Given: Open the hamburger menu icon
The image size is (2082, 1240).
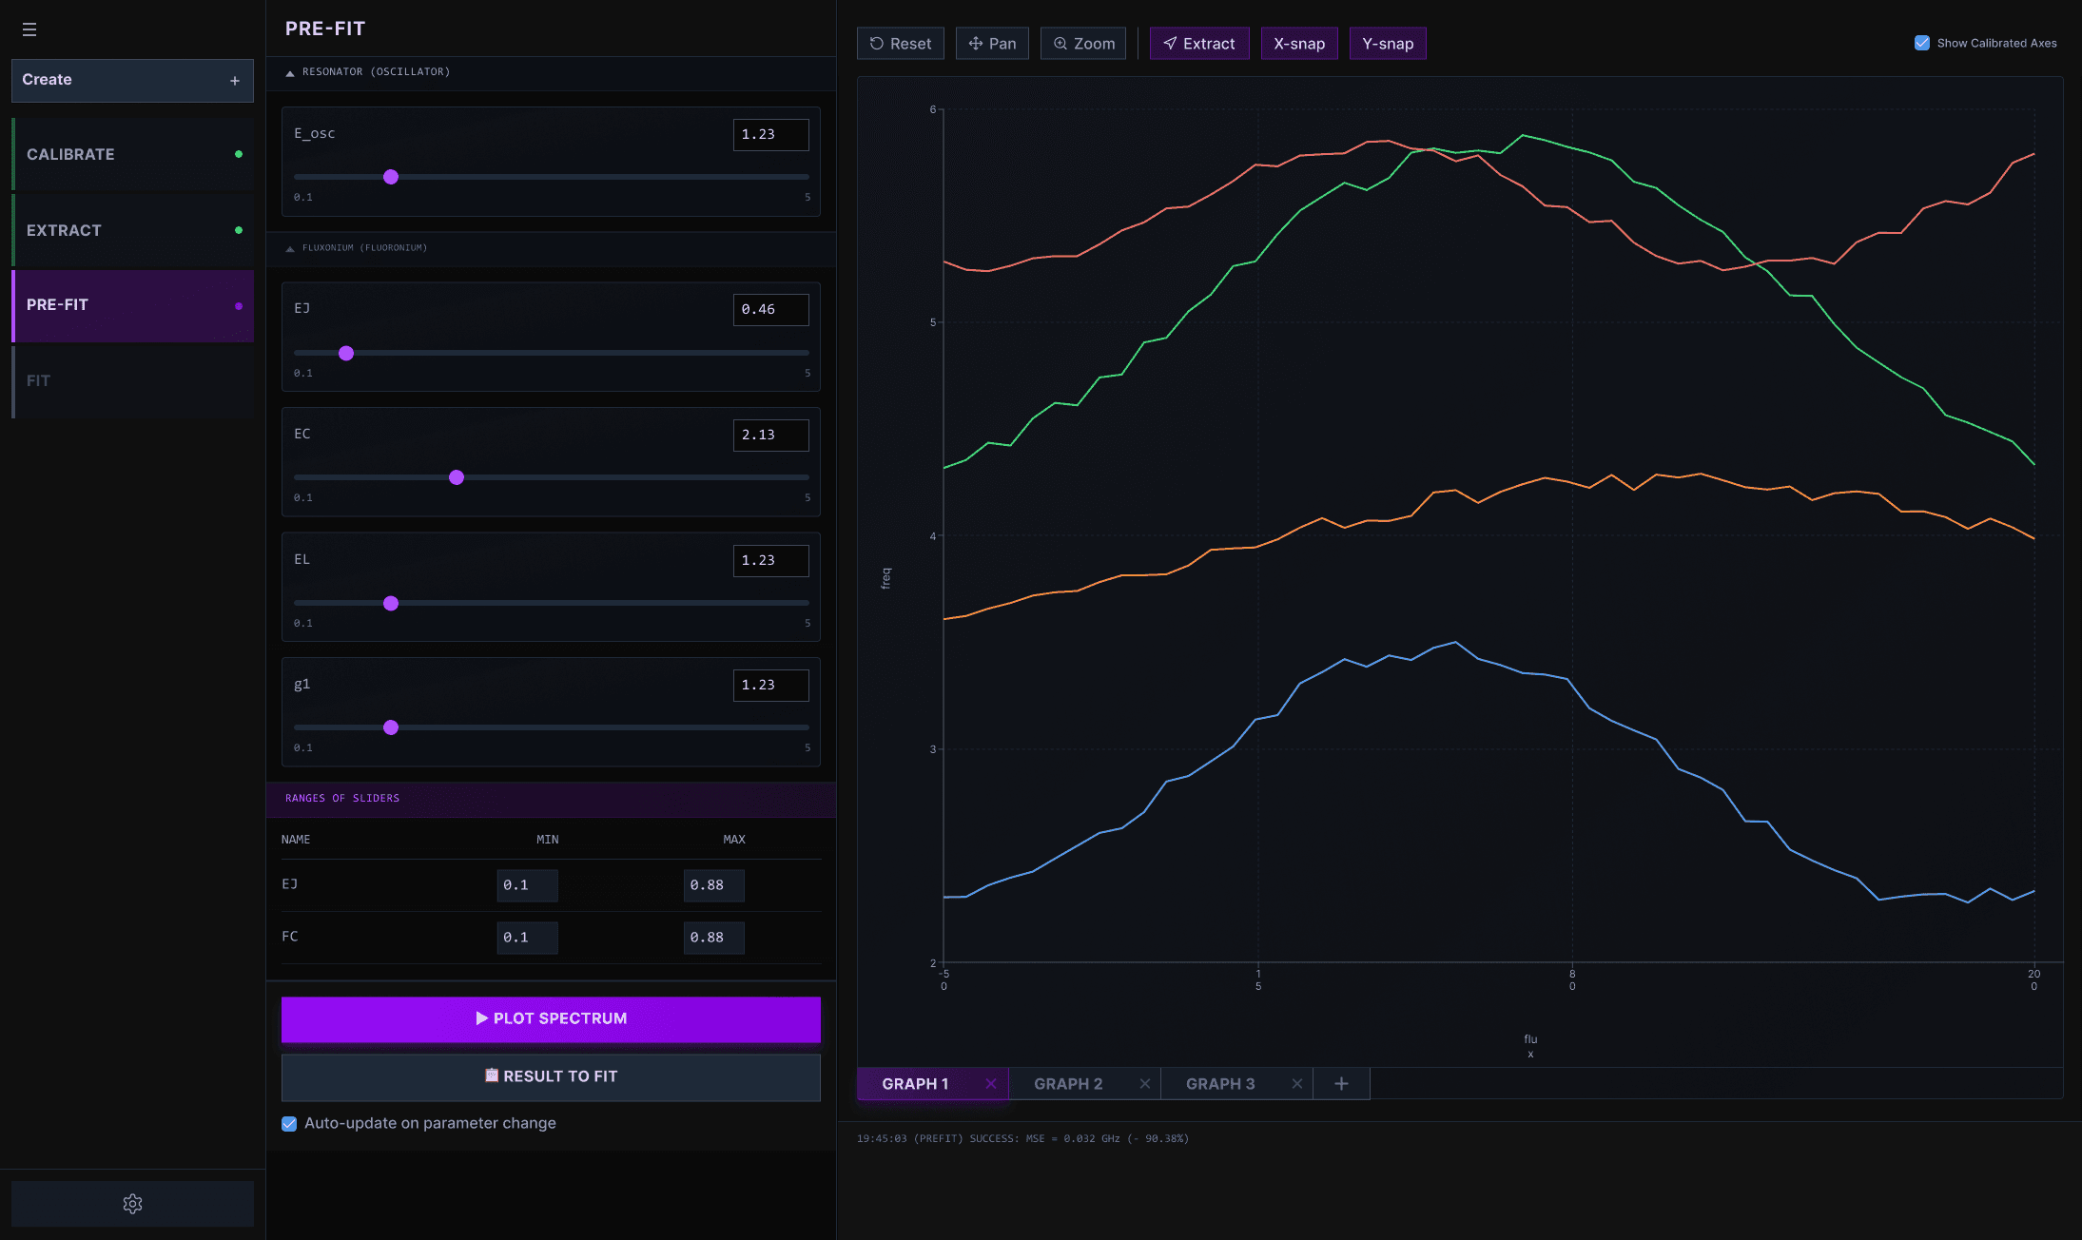Looking at the screenshot, I should coord(29,29).
